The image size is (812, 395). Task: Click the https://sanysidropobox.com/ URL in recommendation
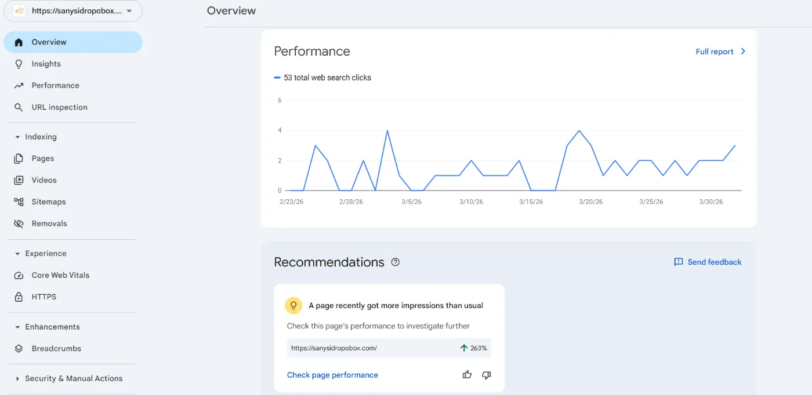click(x=334, y=348)
